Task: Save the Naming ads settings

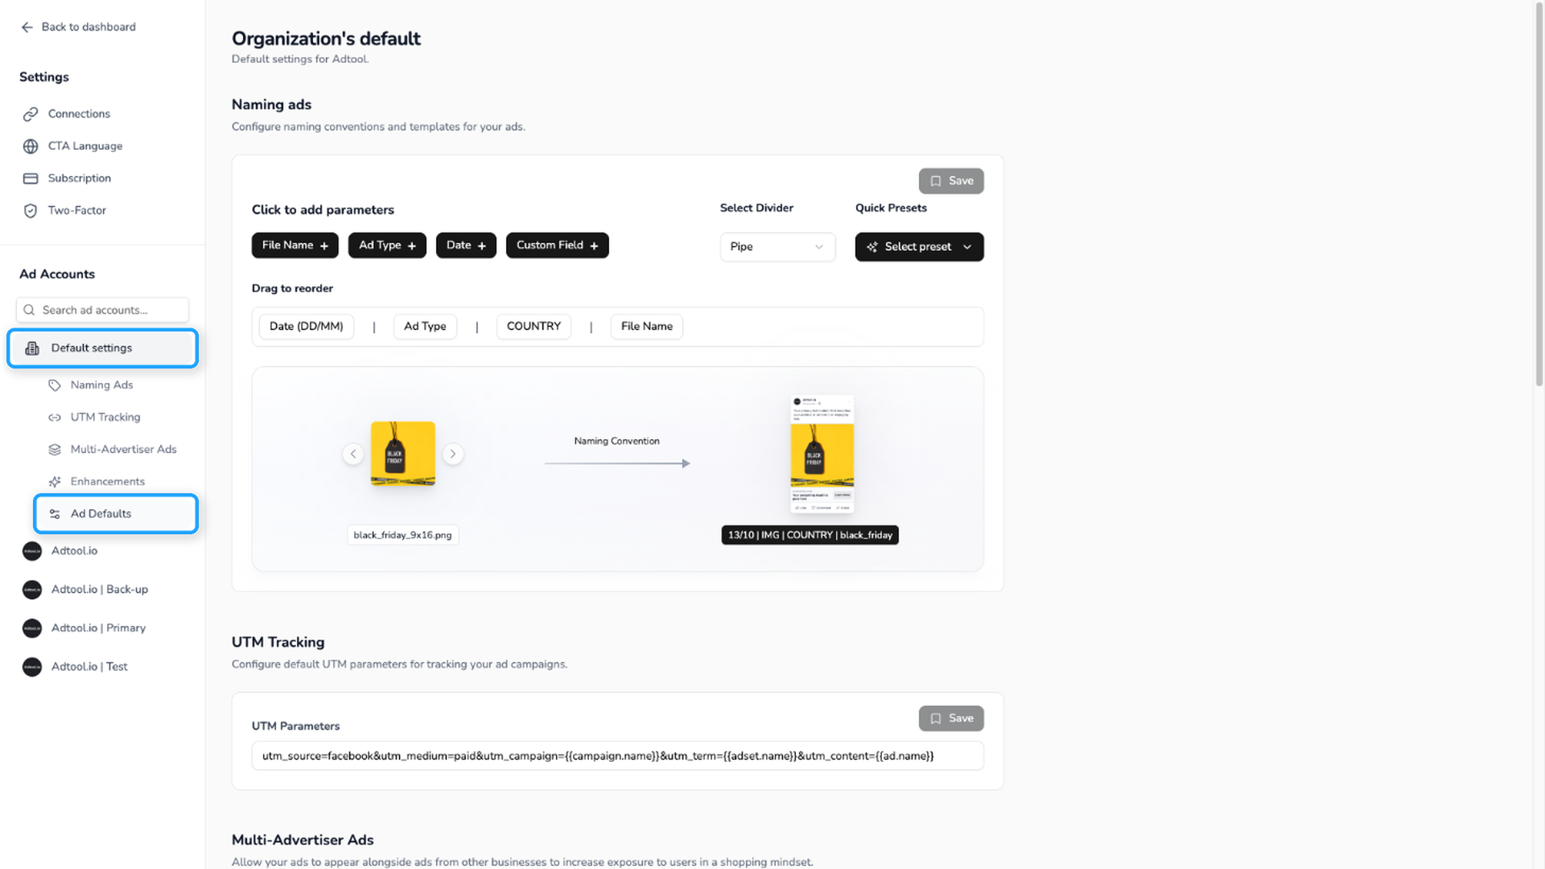Action: 951,181
